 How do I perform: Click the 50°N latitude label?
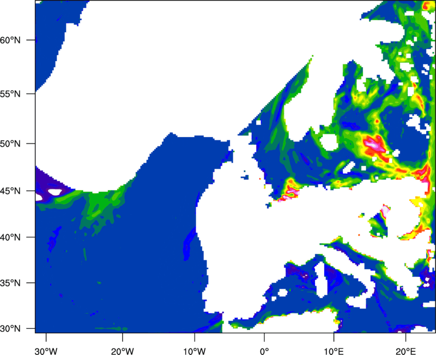click(x=10, y=144)
